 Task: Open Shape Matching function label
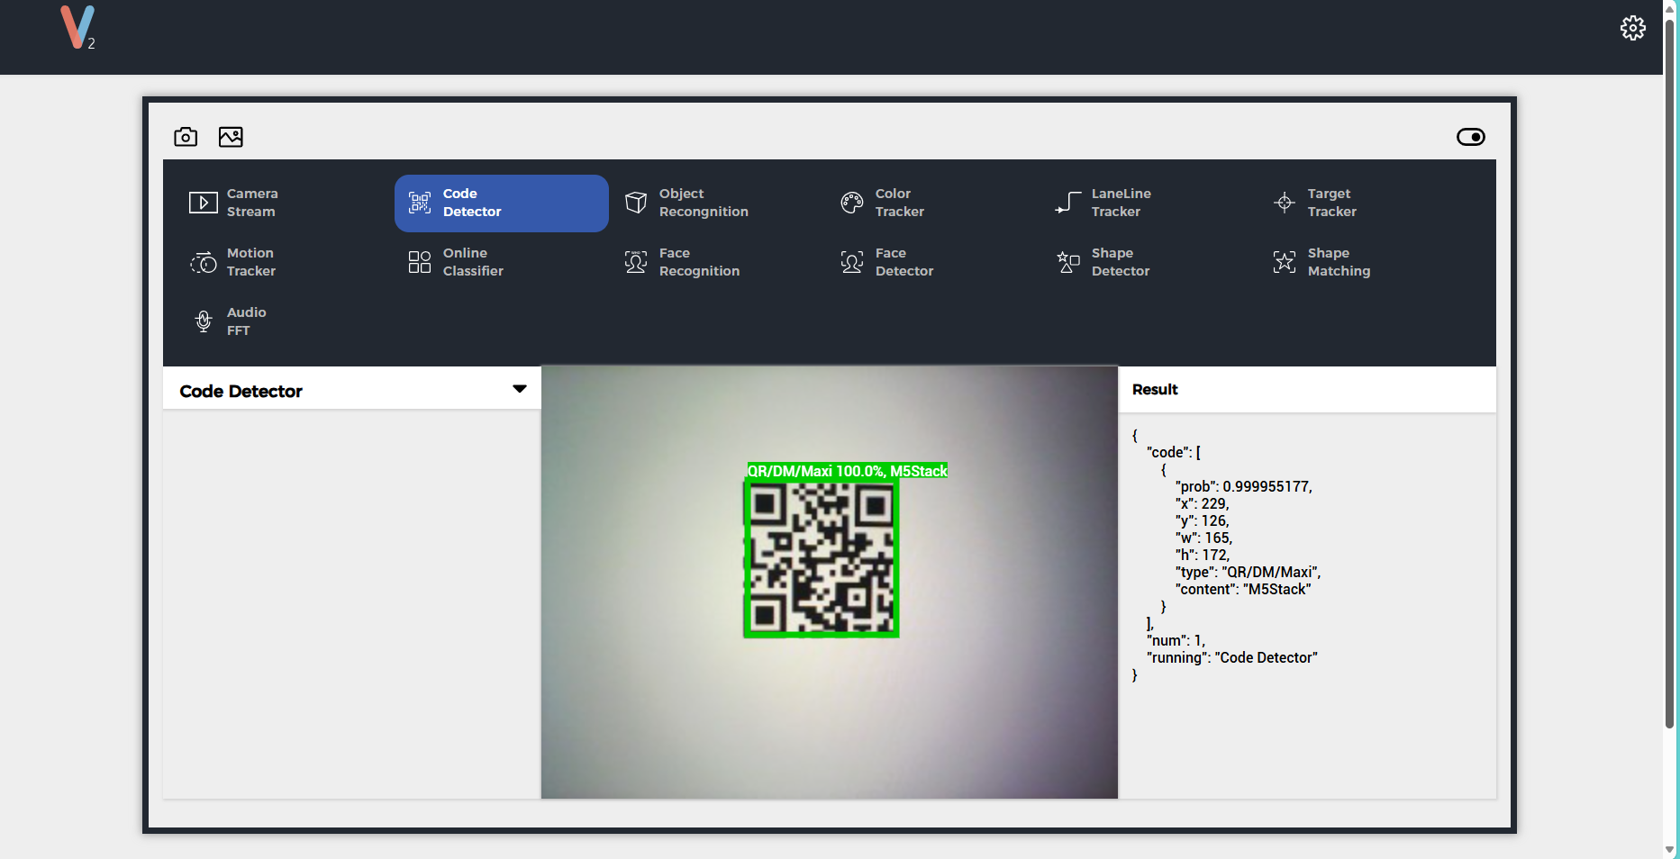(1339, 262)
